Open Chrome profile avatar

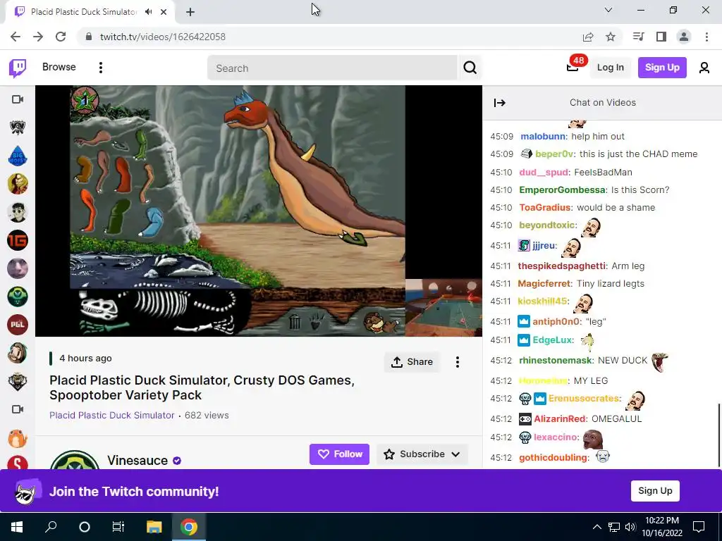point(684,37)
